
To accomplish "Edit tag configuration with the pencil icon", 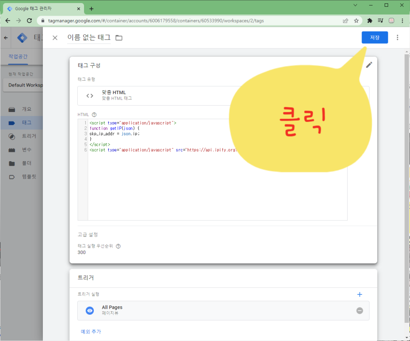I will coord(369,65).
